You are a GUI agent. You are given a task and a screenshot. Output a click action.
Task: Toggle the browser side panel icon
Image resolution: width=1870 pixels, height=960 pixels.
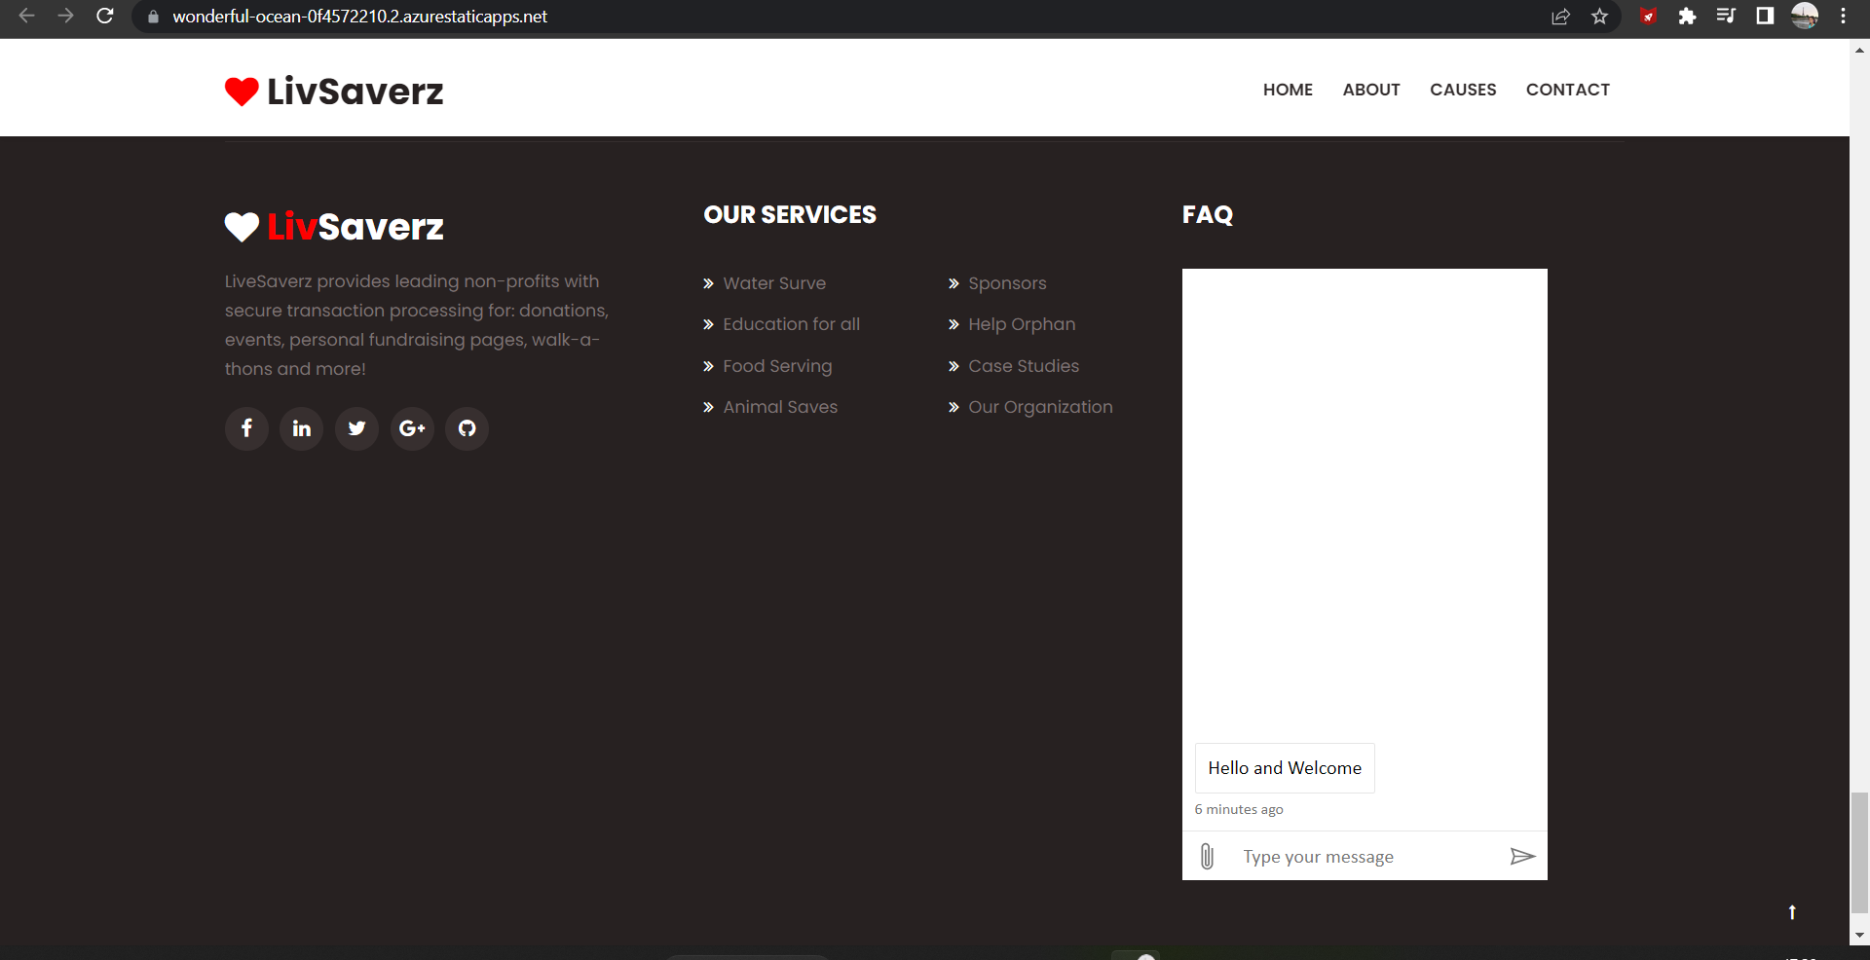point(1765,16)
